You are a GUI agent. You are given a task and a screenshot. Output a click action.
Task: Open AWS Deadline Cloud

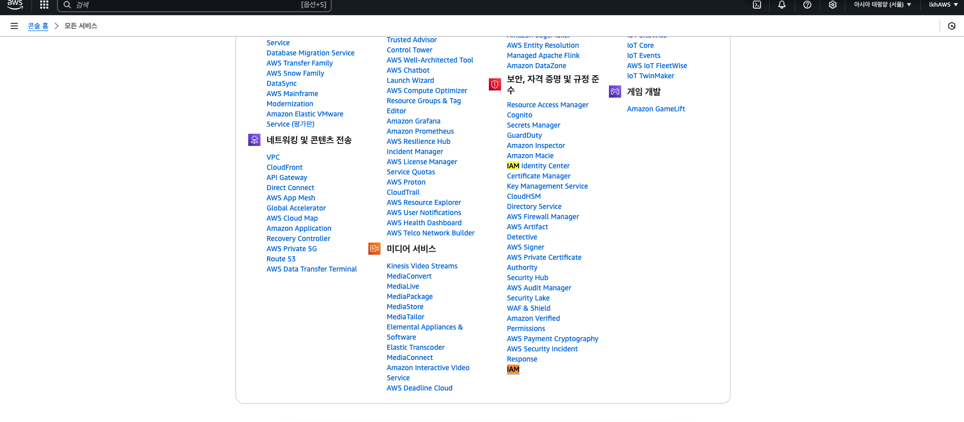(x=420, y=388)
